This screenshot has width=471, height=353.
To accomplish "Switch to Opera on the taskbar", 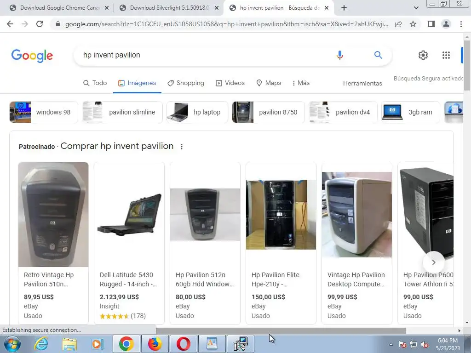I will (183, 344).
